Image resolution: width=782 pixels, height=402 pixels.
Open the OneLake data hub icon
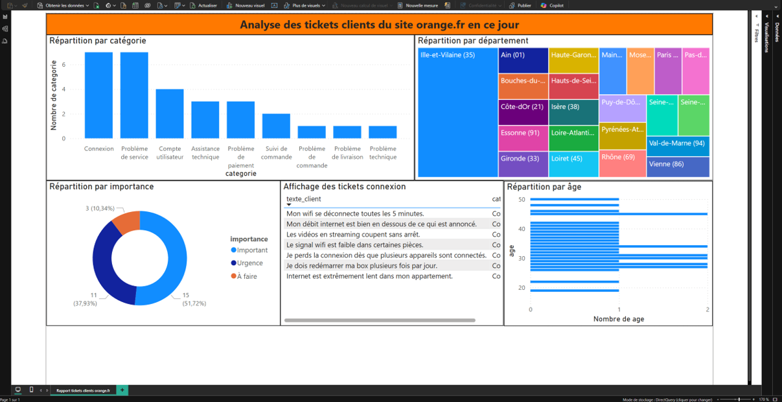[x=111, y=5]
